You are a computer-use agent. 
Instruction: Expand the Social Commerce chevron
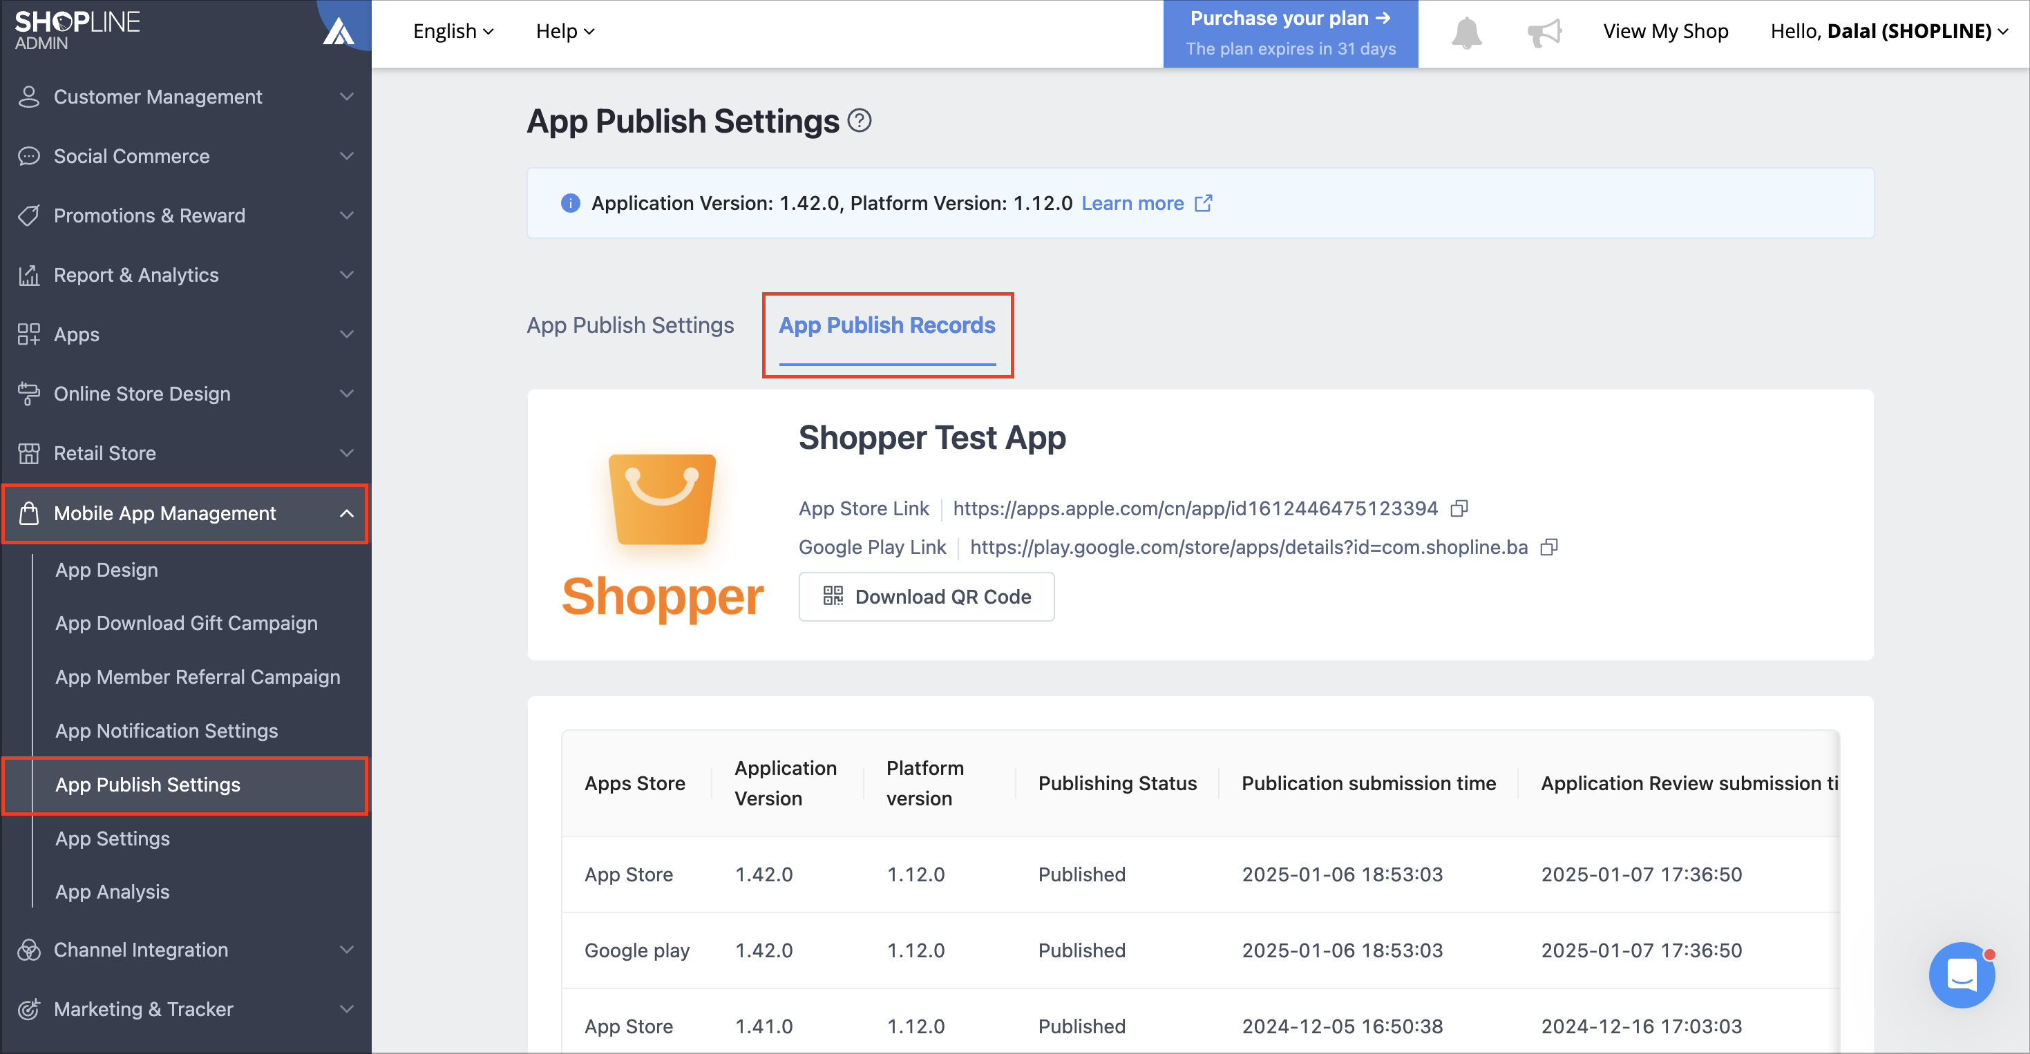click(x=346, y=156)
